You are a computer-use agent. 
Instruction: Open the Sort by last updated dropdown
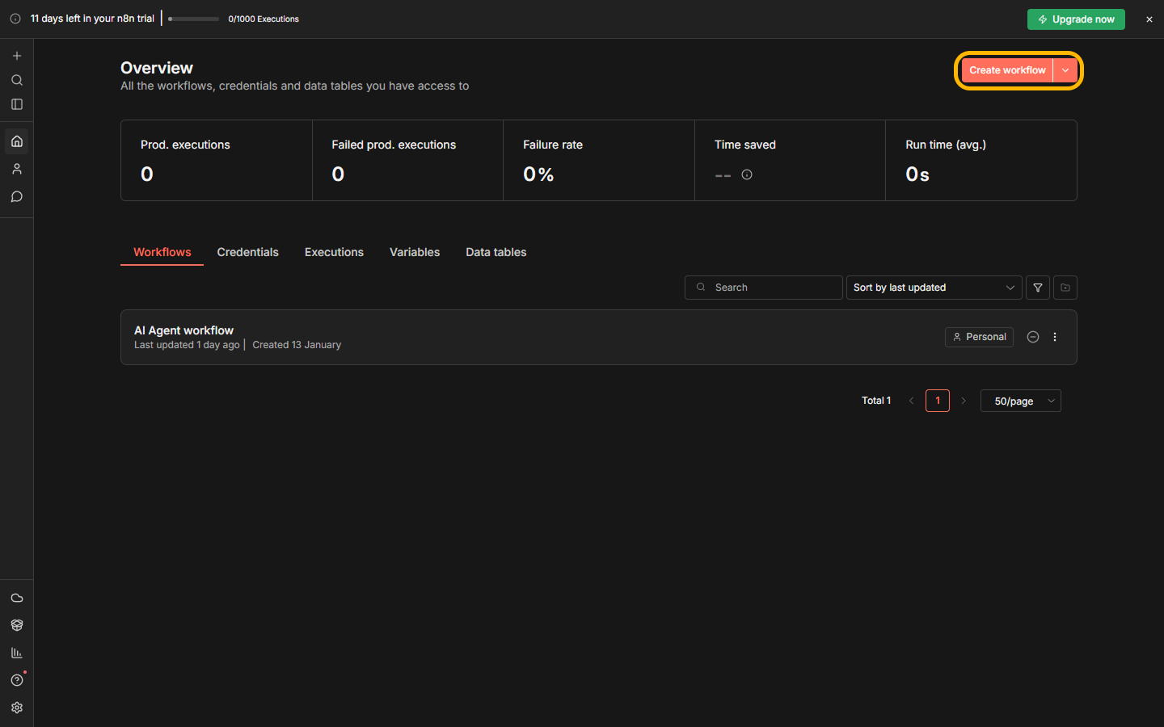933,288
